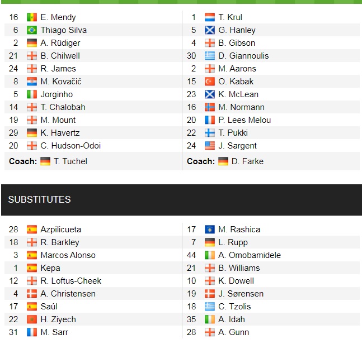Click the USA flag next to J. Sargent
This screenshot has width=362, height=344.
coord(210,146)
